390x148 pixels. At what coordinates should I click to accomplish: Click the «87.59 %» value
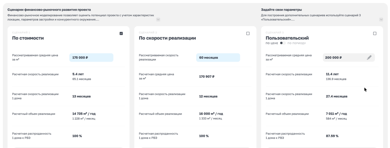(x=332, y=136)
